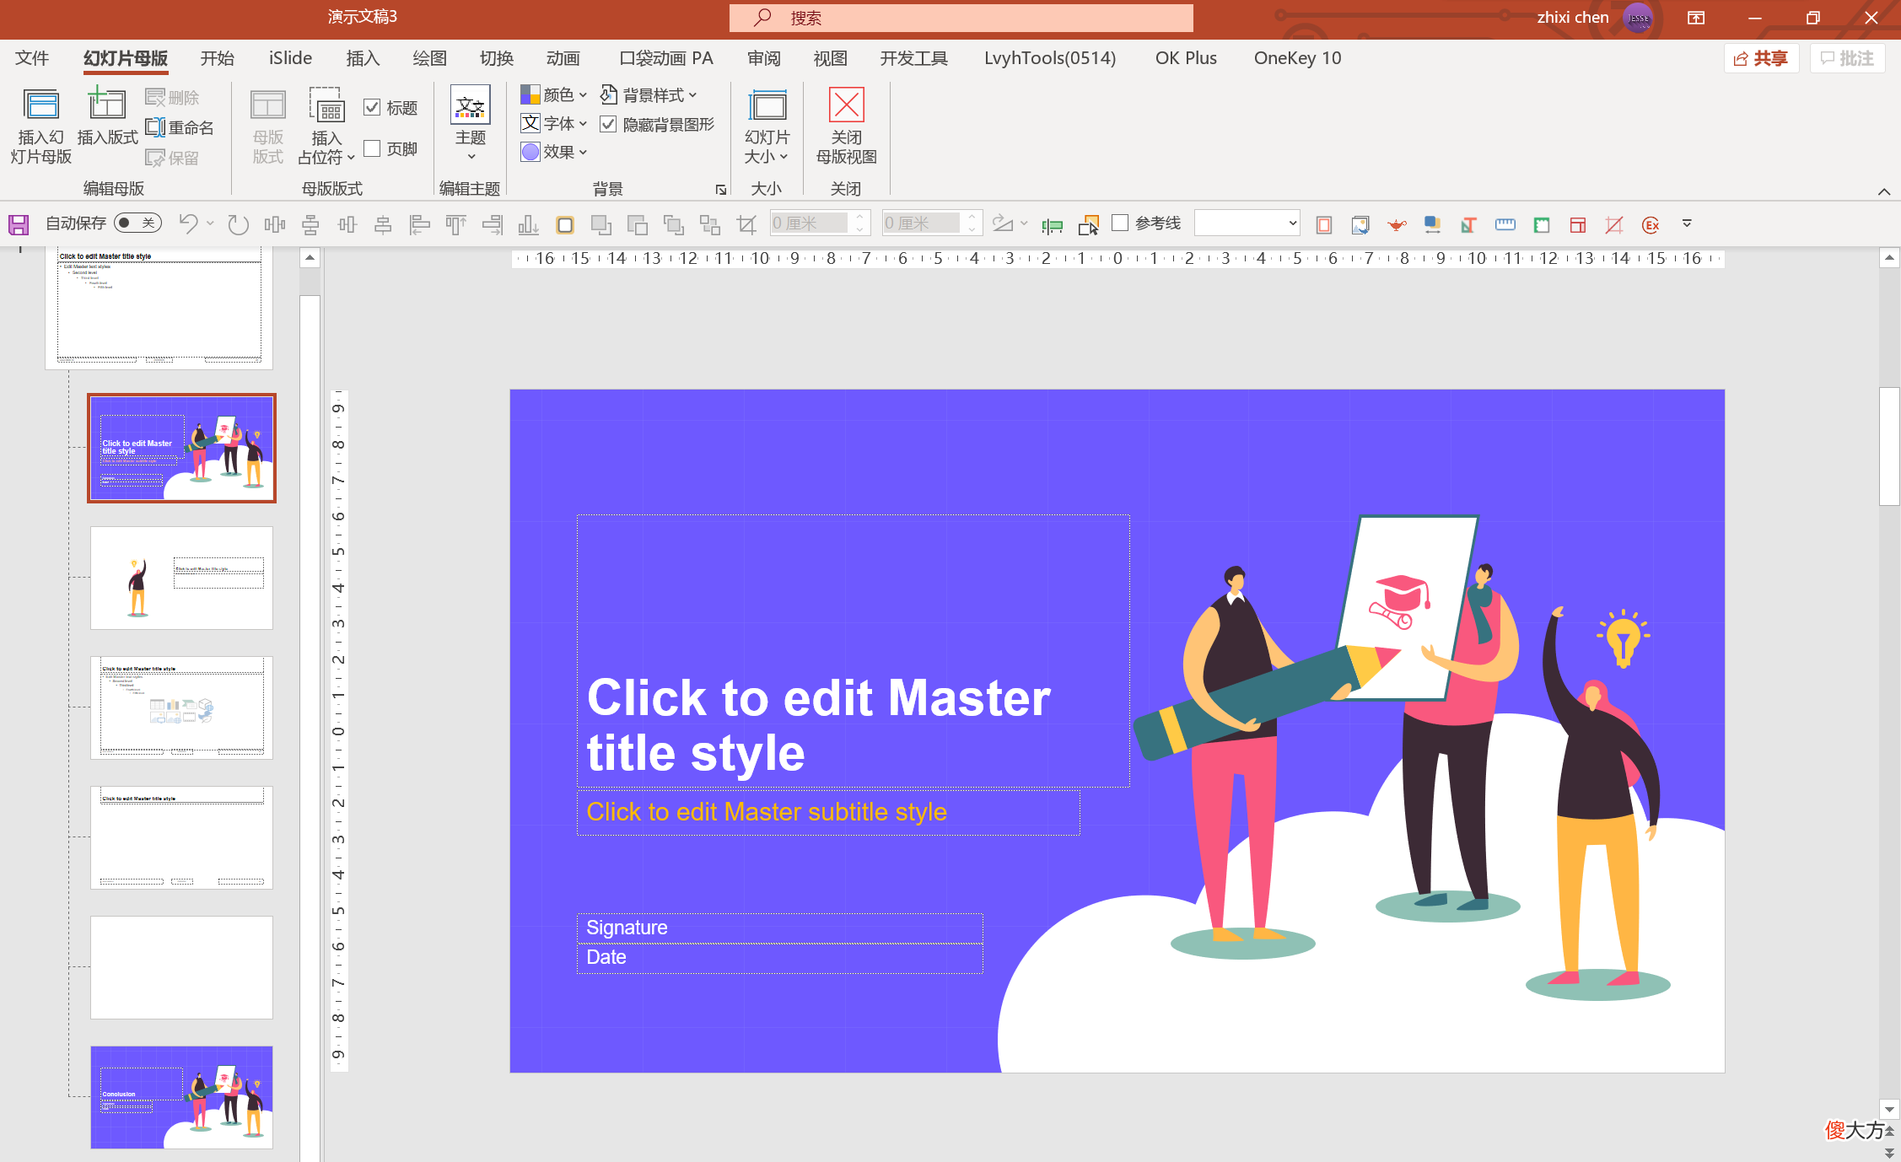The height and width of the screenshot is (1162, 1901).
Task: Expand the Colors dropdown
Action: click(x=553, y=94)
